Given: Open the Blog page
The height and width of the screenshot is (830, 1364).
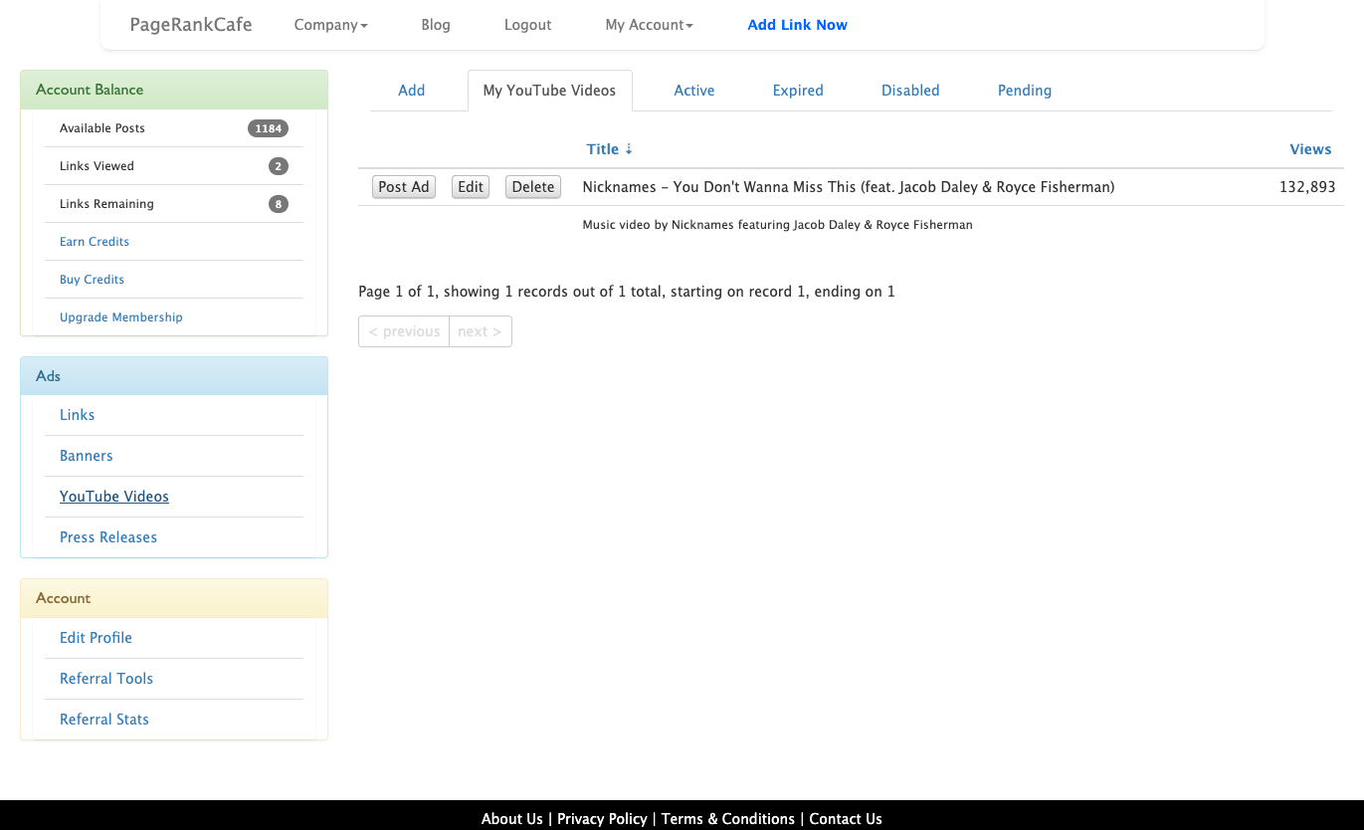Looking at the screenshot, I should pyautogui.click(x=436, y=25).
